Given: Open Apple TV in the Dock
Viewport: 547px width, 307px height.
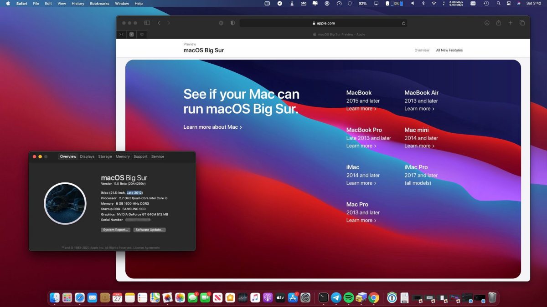Looking at the screenshot, I should pos(280,297).
